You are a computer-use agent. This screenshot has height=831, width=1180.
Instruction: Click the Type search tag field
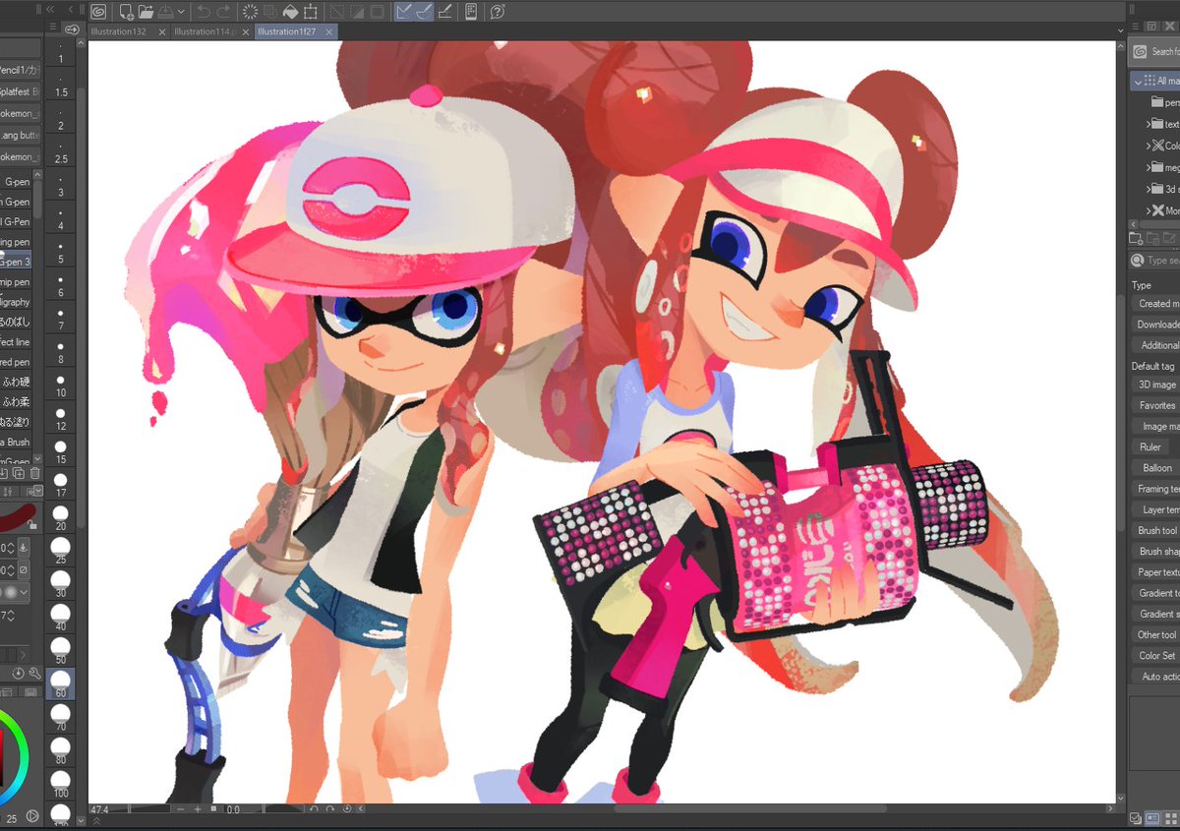[x=1156, y=261]
